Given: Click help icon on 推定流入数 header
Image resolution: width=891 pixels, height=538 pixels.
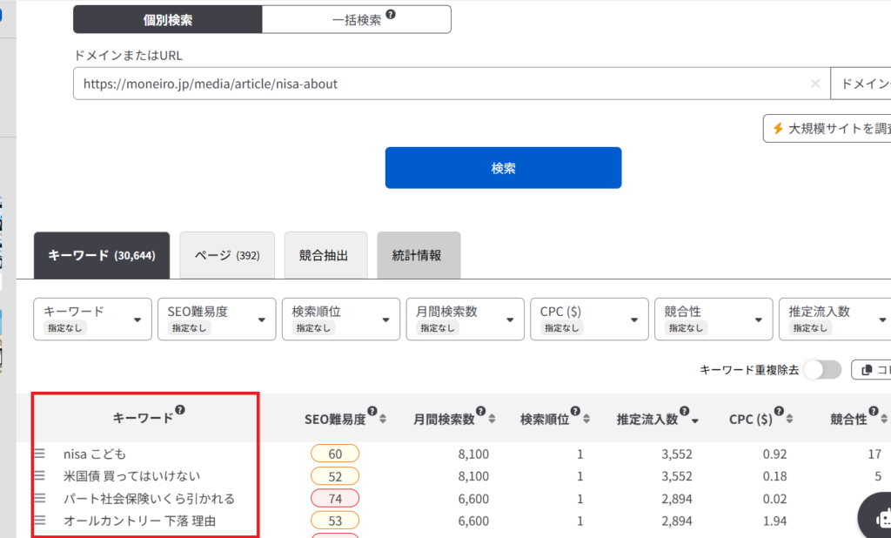Looking at the screenshot, I should tap(684, 411).
